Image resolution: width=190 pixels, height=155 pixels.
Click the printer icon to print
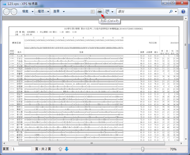[x=100, y=12]
